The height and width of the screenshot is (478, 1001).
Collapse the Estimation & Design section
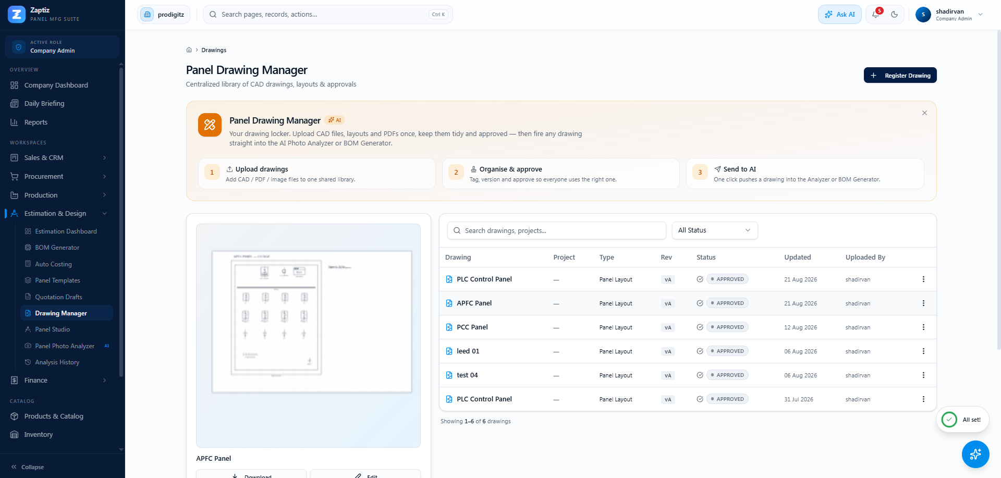point(58,214)
